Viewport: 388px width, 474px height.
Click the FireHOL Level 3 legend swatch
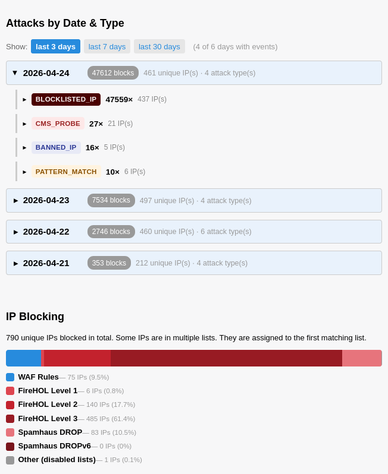pyautogui.click(x=10, y=419)
